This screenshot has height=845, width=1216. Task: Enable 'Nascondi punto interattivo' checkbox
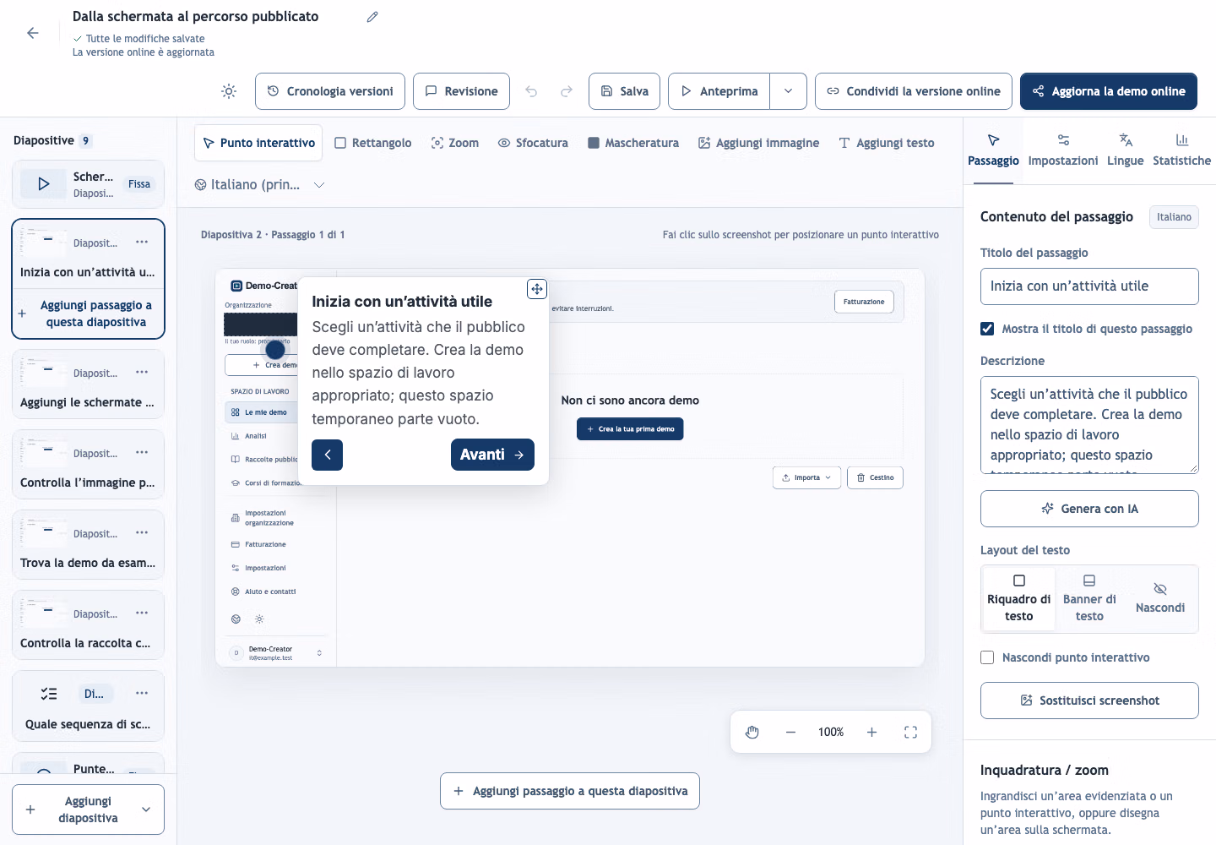pos(987,657)
